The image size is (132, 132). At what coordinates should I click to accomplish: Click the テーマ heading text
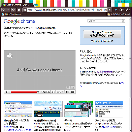[x=68, y=120]
